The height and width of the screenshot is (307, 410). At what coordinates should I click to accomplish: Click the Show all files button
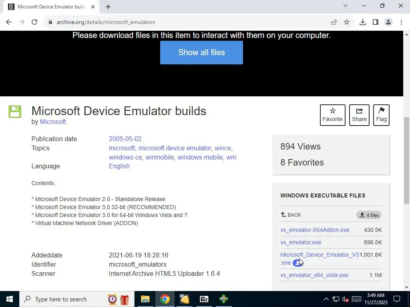(202, 52)
